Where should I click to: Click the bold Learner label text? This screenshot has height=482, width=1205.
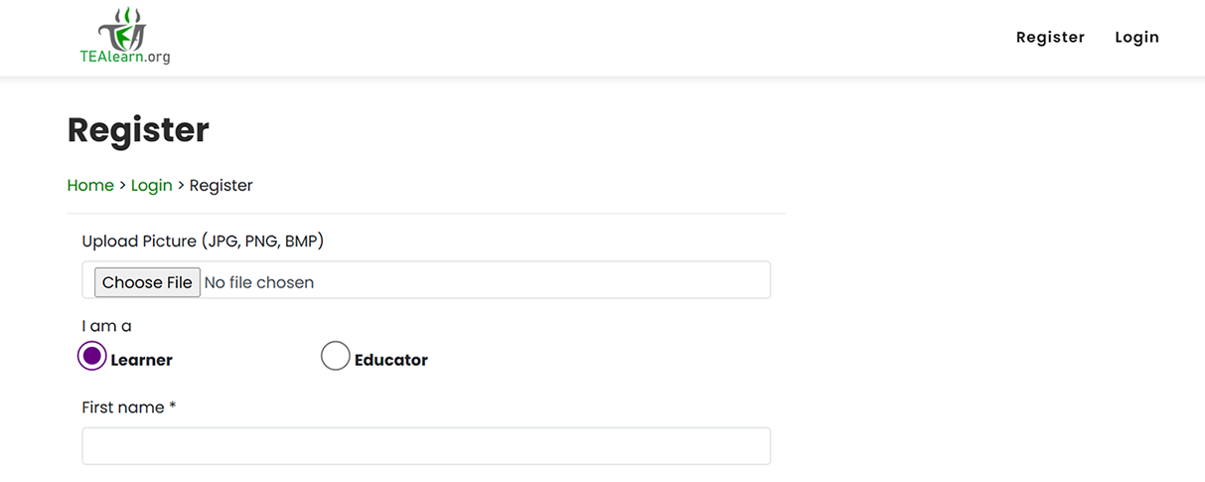(141, 360)
